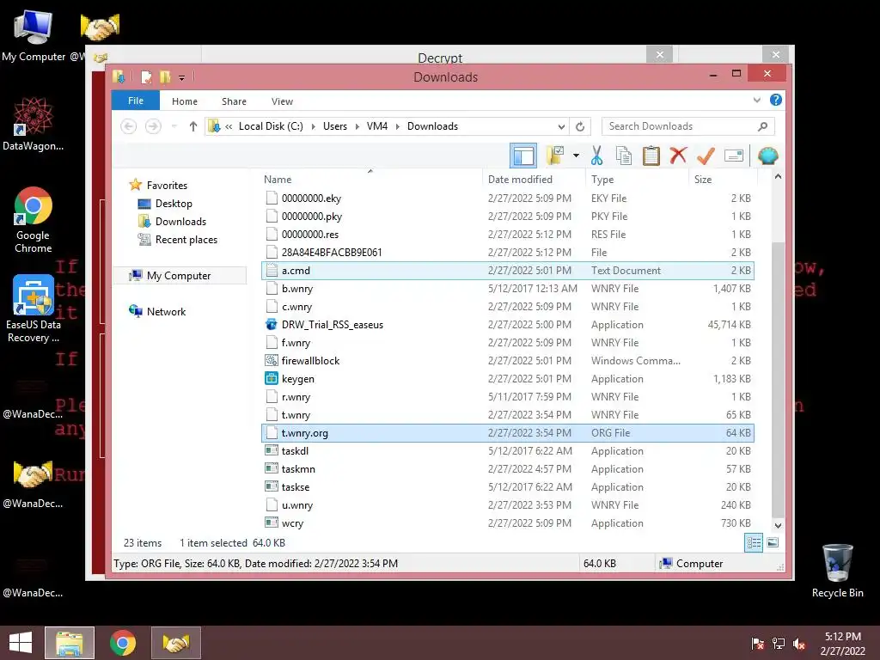Click the orange checkmark Properties icon
The height and width of the screenshot is (660, 880).
tap(706, 156)
